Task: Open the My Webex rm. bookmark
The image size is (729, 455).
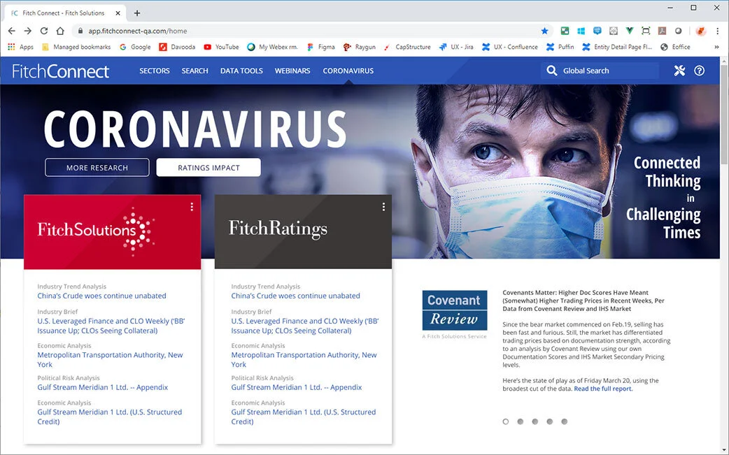Action: click(272, 47)
